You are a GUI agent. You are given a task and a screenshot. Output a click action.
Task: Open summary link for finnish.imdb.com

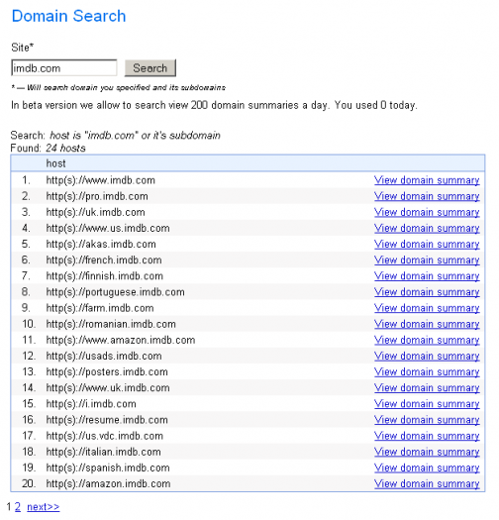(x=427, y=276)
